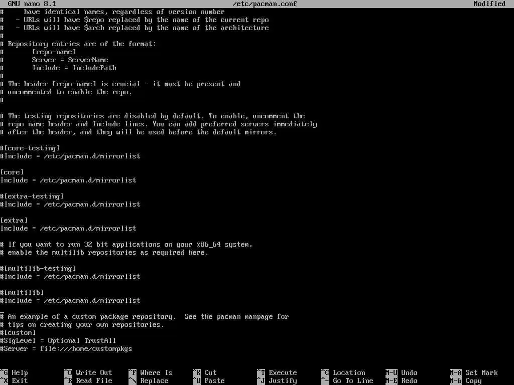The height and width of the screenshot is (385, 514).
Task: Click the 'uncommented to enable the repo.' line
Action: [66, 92]
